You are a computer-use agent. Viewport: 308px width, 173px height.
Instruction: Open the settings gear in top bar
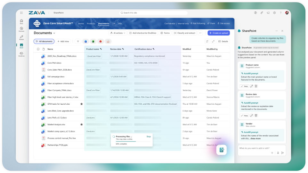coord(274,13)
